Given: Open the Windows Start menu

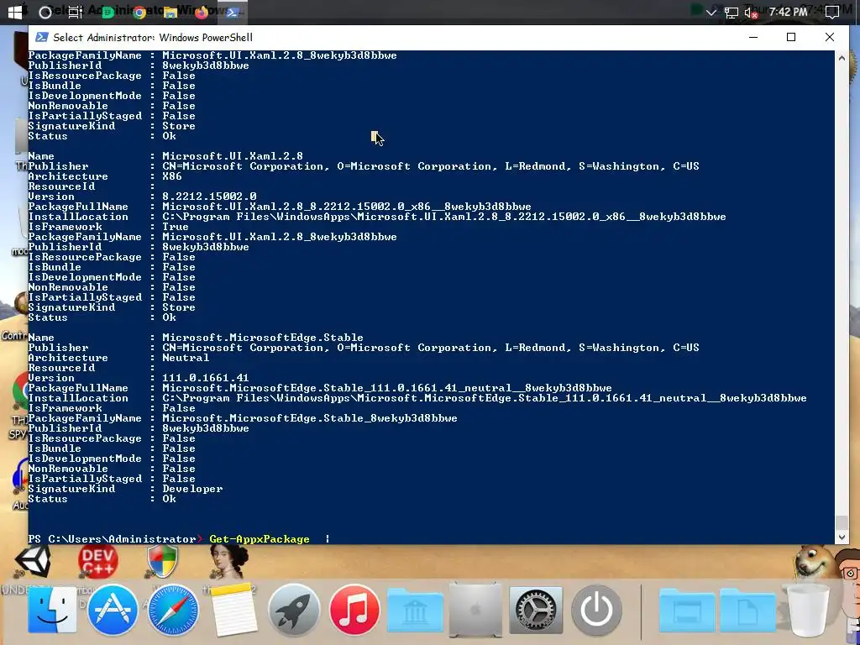Looking at the screenshot, I should (x=15, y=12).
